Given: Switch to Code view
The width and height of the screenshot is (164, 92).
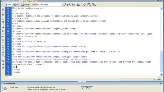Looking at the screenshot, I should (x=8, y=5).
